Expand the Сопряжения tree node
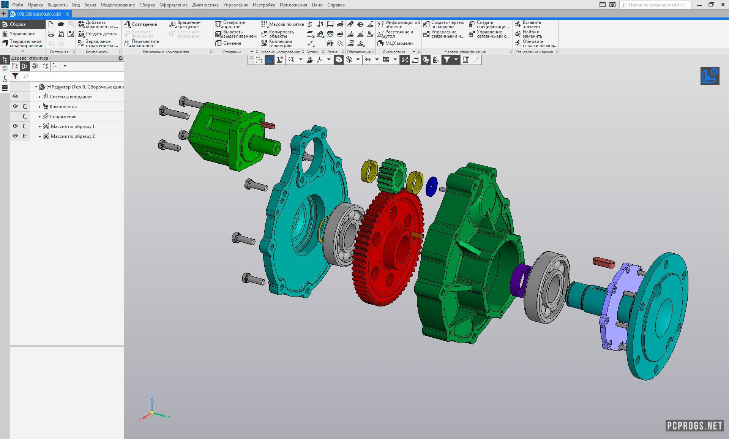Viewport: 729px width, 439px height. pos(40,117)
